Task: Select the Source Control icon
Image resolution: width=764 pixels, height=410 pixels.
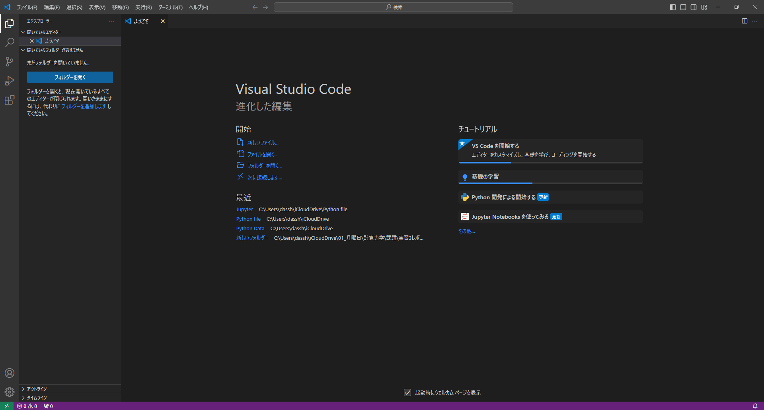Action: pyautogui.click(x=10, y=62)
